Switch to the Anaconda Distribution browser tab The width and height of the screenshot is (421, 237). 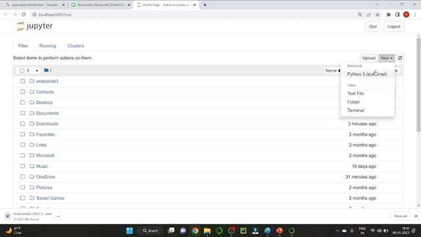[101, 5]
